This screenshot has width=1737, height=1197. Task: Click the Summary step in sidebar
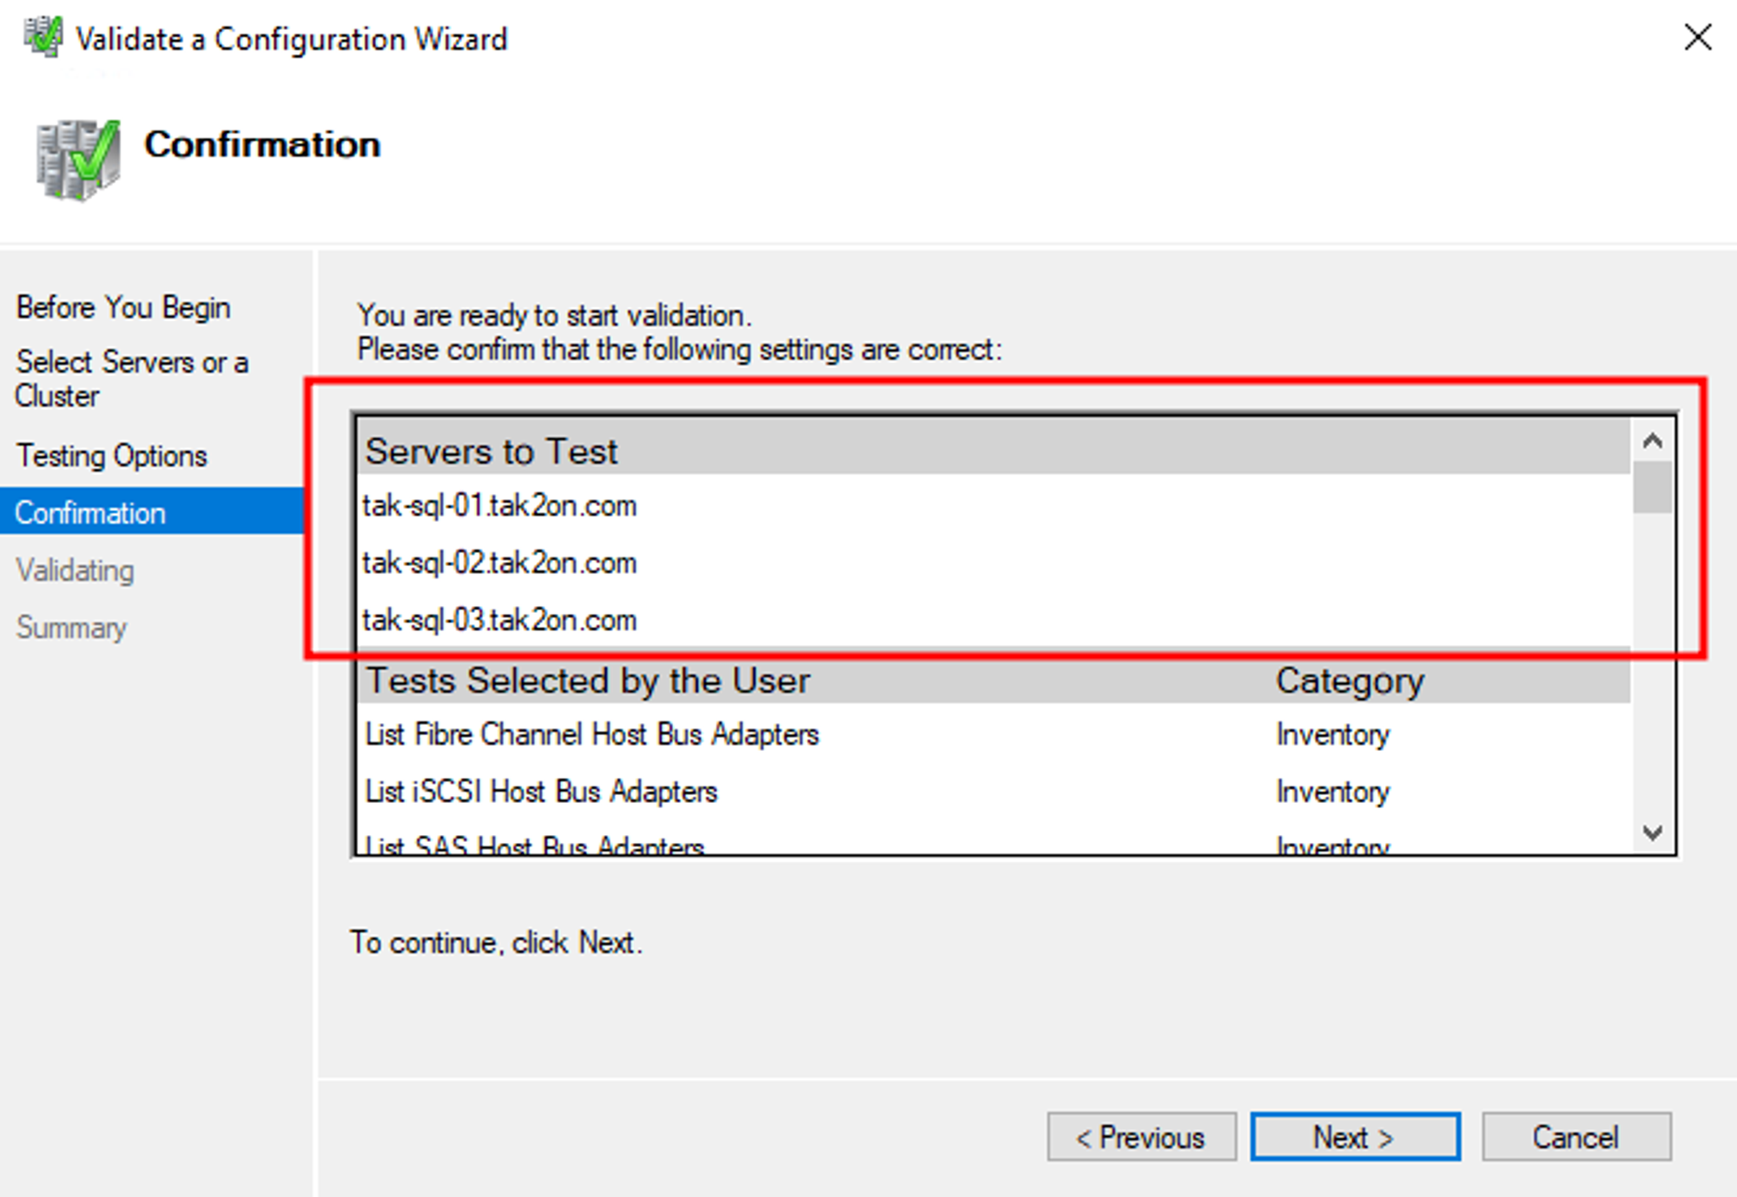(x=71, y=627)
